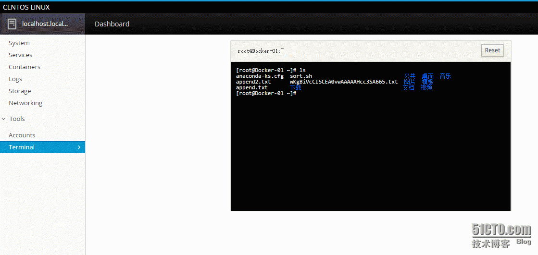
Task: Click the blue 音乐 directory name
Action: [445, 76]
